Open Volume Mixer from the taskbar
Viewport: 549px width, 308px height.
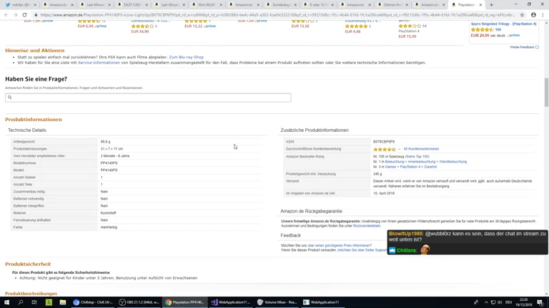(x=277, y=302)
